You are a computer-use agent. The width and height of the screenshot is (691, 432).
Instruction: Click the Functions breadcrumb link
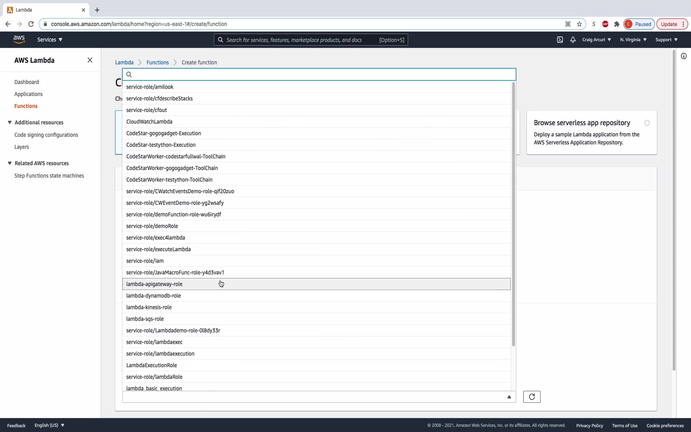(158, 62)
